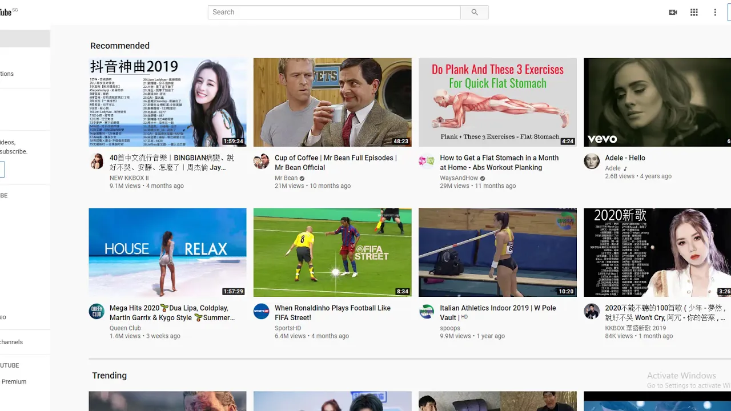Image resolution: width=731 pixels, height=411 pixels.
Task: Click Adele channel avatar
Action: pos(592,162)
